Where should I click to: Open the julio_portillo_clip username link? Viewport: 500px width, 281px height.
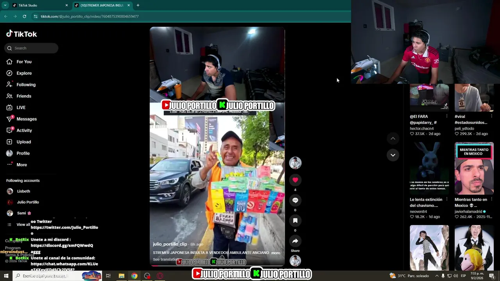tap(170, 244)
